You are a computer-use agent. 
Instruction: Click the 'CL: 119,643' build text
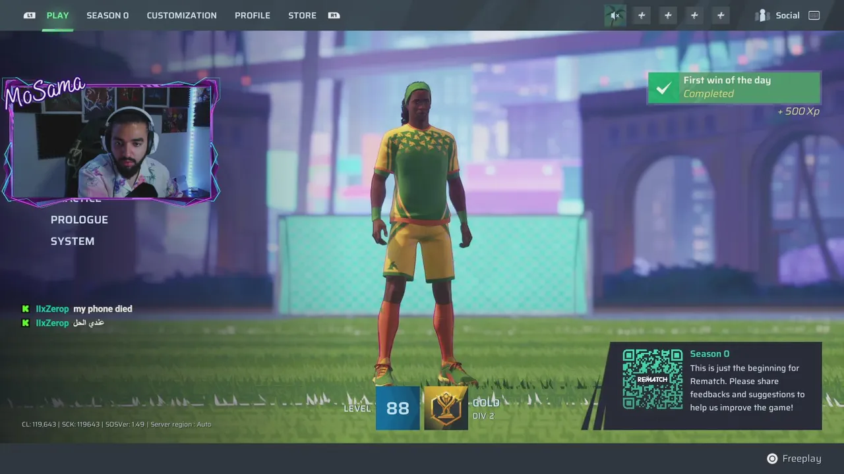tap(39, 425)
